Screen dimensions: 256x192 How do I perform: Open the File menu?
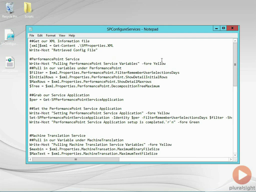click(32, 35)
